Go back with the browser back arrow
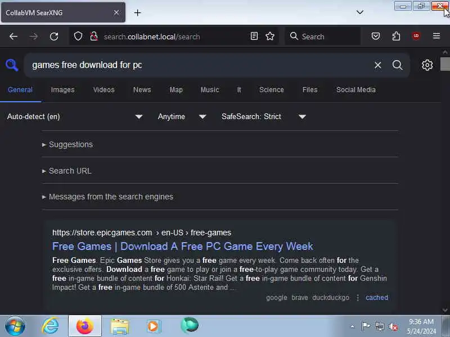 (x=13, y=37)
